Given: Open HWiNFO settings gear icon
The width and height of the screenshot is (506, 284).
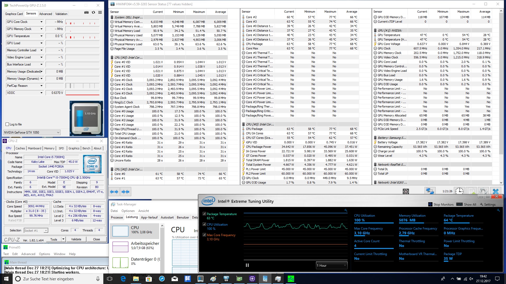Looking at the screenshot, I should (x=483, y=191).
